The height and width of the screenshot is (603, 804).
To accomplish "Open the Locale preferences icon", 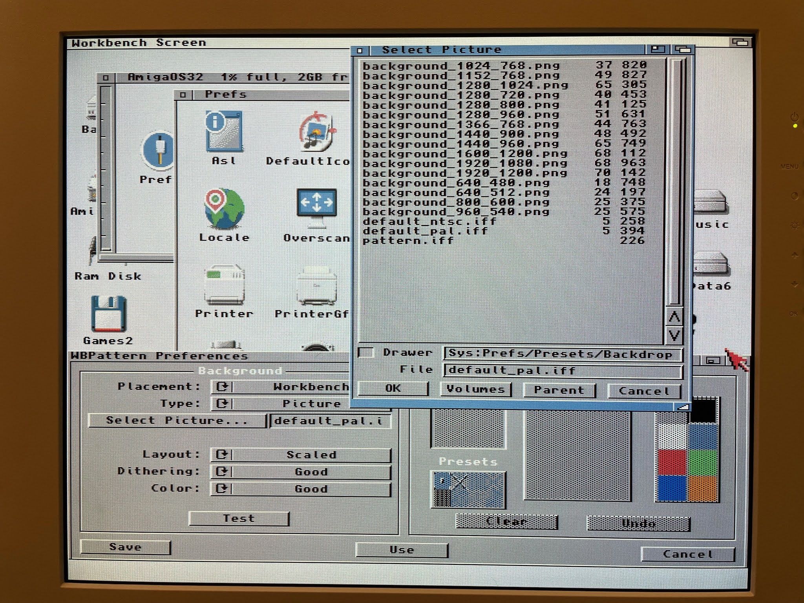I will click(224, 209).
